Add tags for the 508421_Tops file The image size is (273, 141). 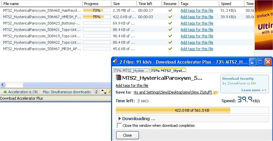tap(197, 30)
